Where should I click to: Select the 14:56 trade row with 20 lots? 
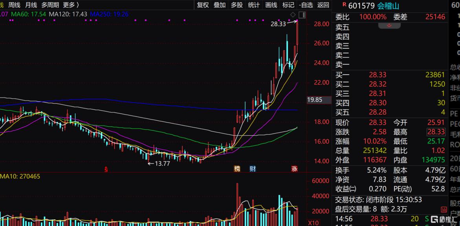tap(390, 219)
